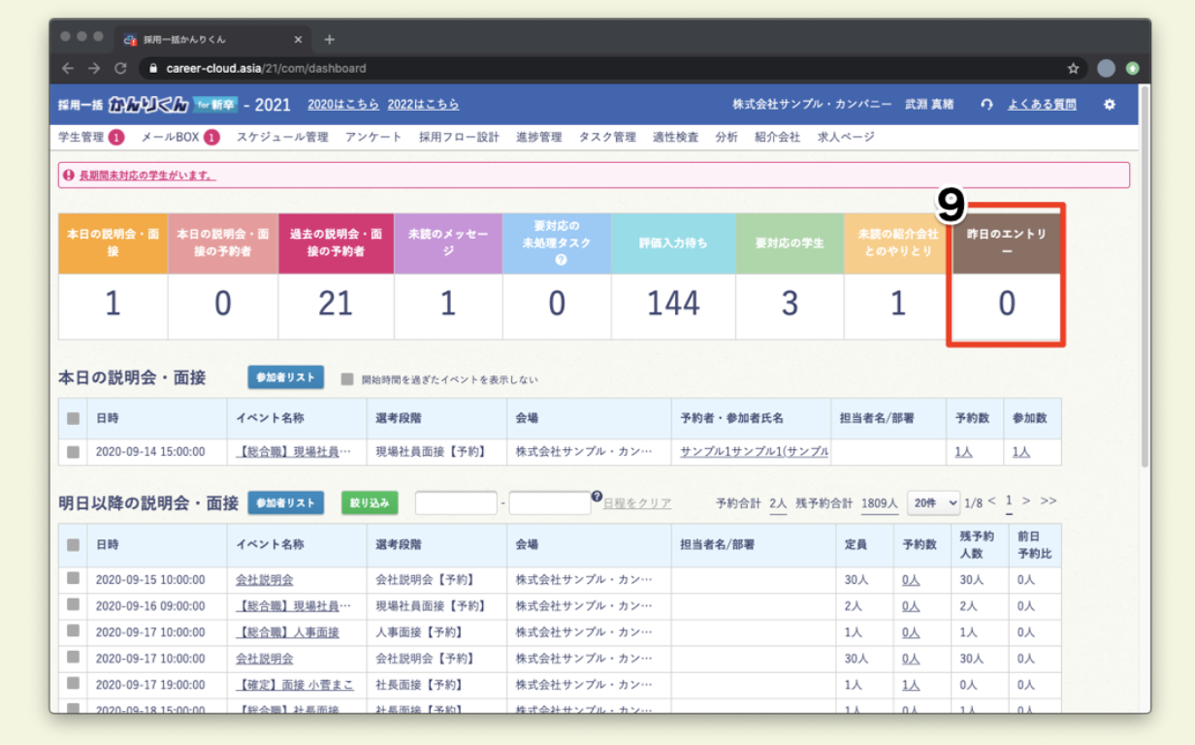Screen dimensions: 1195x745
Task: Click the help question mark on 要対応の未処理タスク
Action: pyautogui.click(x=561, y=260)
